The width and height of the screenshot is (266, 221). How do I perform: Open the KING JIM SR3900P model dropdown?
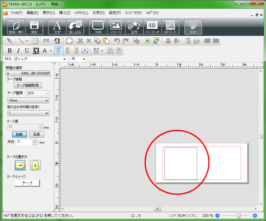point(28,73)
